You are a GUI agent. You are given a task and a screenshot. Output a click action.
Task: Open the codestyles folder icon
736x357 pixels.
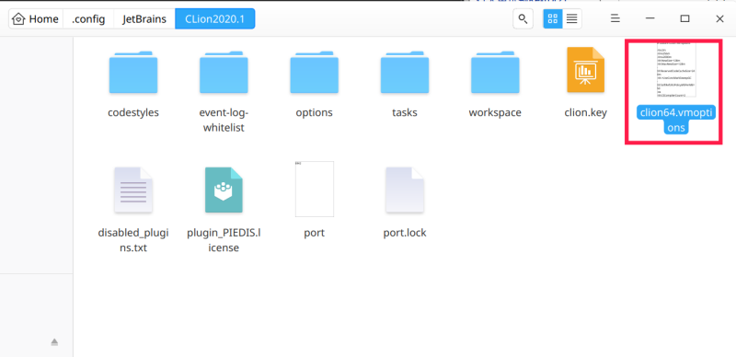click(133, 73)
